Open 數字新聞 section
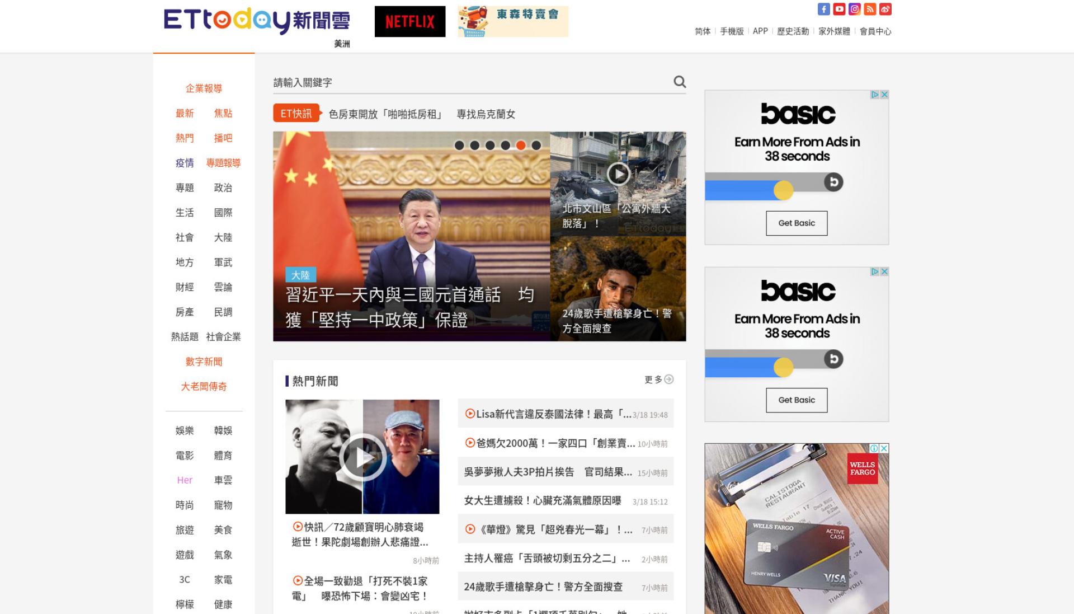This screenshot has width=1074, height=614. click(x=204, y=362)
